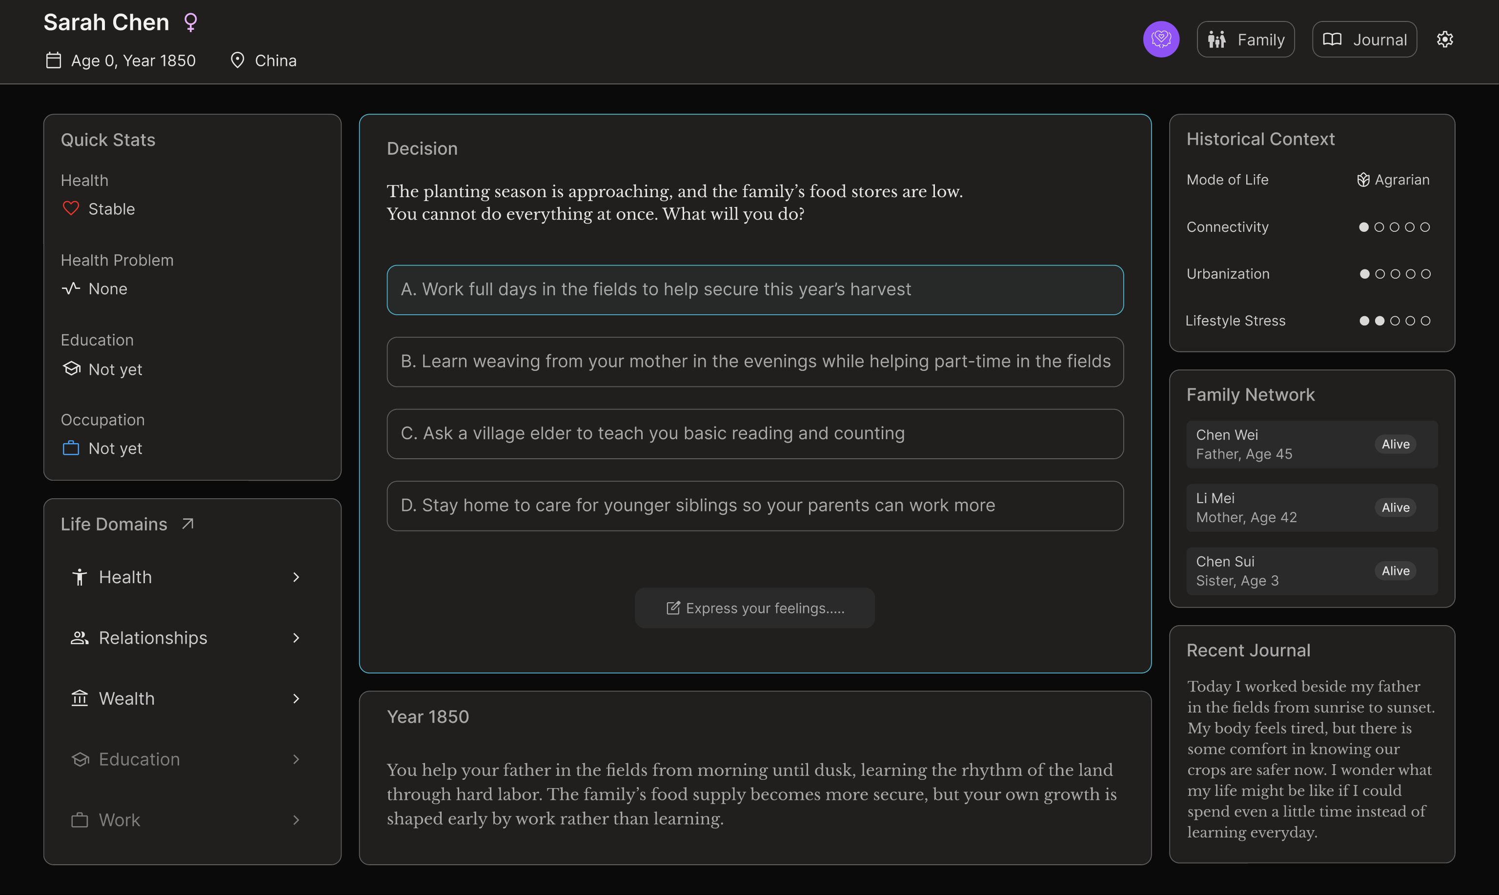This screenshot has width=1499, height=895.
Task: Click the Quick Stats heading
Action: pos(108,140)
